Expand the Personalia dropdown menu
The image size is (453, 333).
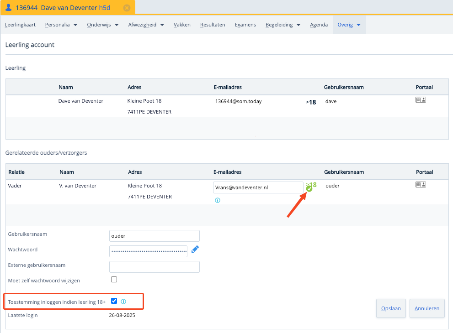61,25
